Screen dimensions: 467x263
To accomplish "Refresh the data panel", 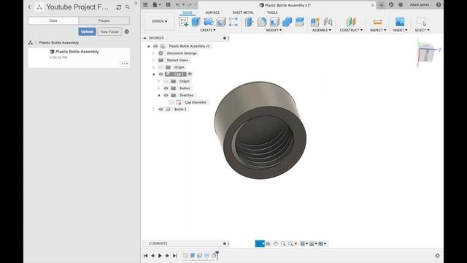I will [118, 7].
